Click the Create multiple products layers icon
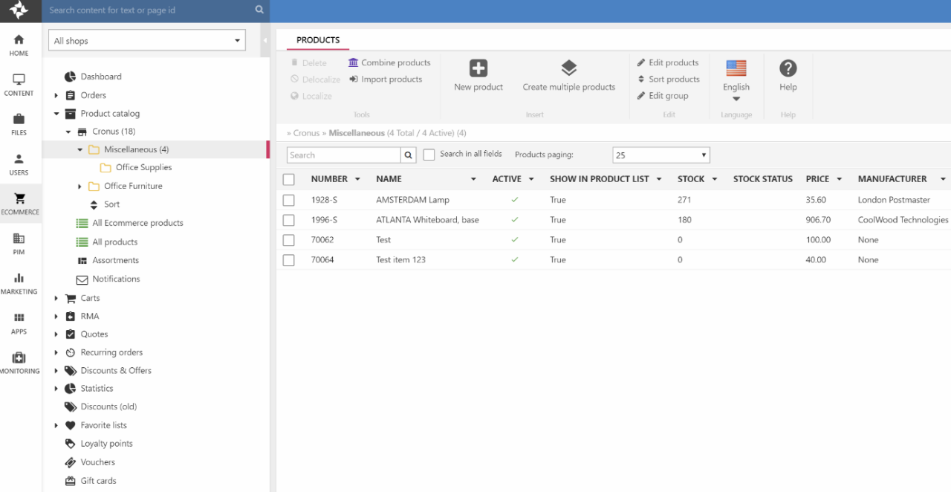Viewport: 951px width, 492px height. click(568, 68)
